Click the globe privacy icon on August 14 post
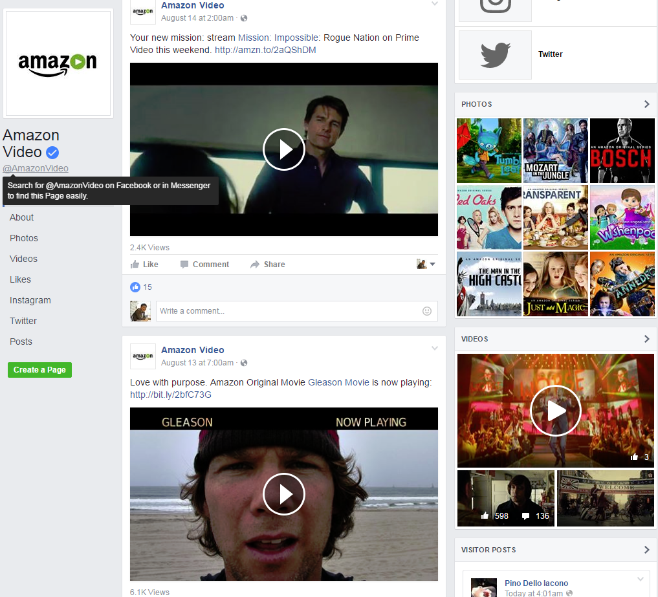This screenshot has width=658, height=597. tap(244, 18)
